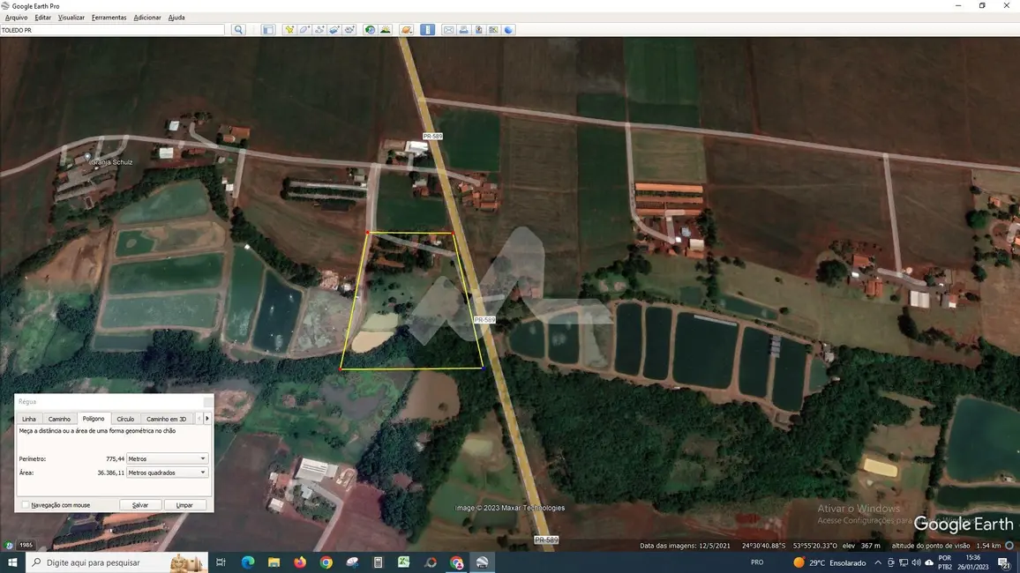The image size is (1020, 573).
Task: Toggle the sidebar panel icon
Action: (x=268, y=30)
